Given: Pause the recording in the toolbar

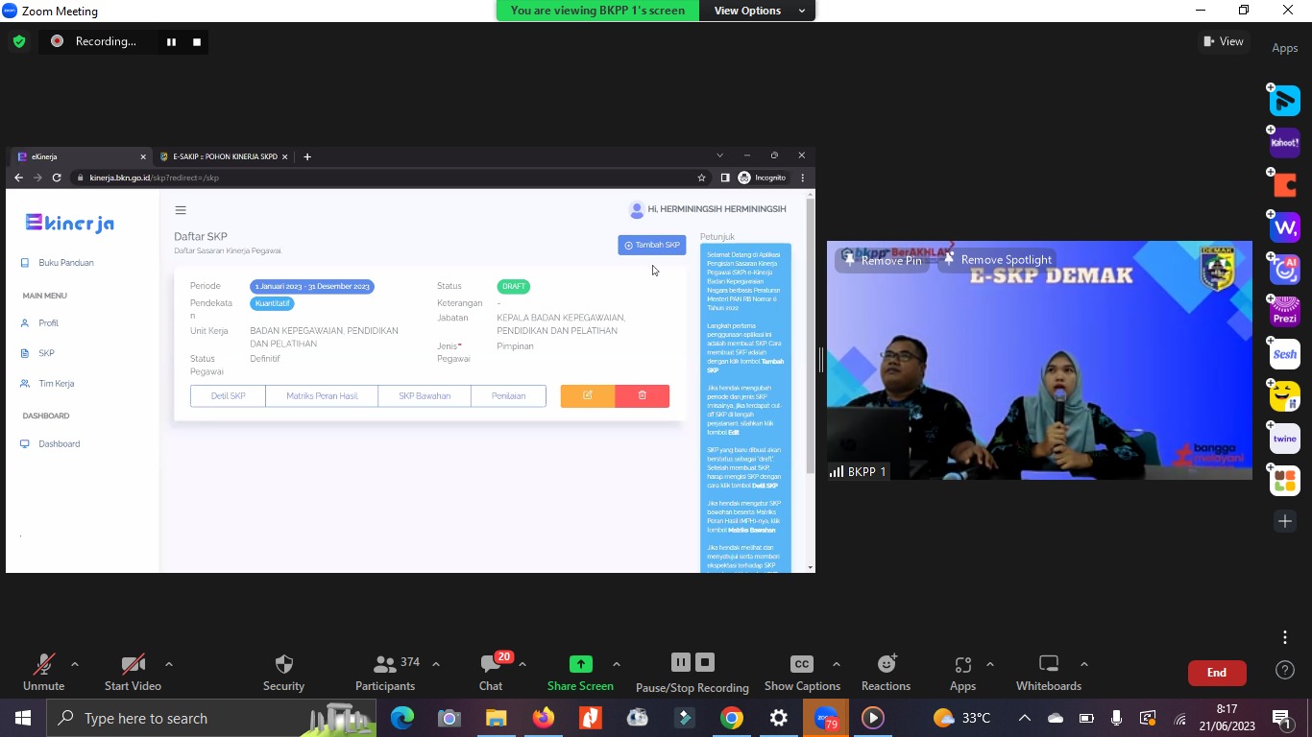Looking at the screenshot, I should click(680, 662).
